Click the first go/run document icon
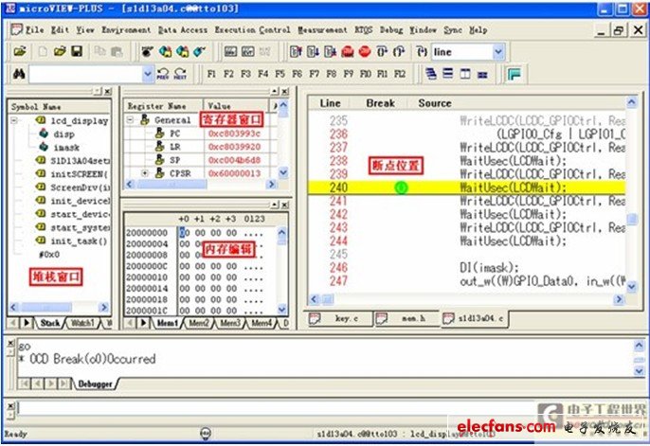The image size is (650, 446). pos(296,52)
